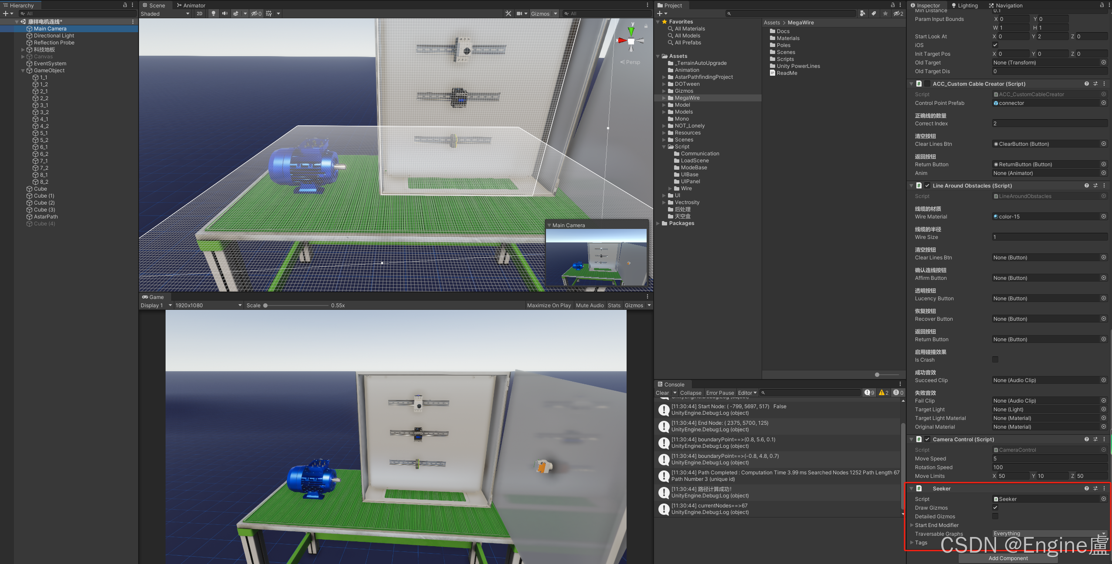Toggle scene lighting bulb icon
1112x564 pixels.
pos(213,13)
